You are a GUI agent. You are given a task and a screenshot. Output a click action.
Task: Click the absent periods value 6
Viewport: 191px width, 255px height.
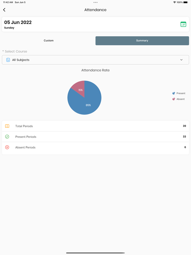[x=185, y=147]
